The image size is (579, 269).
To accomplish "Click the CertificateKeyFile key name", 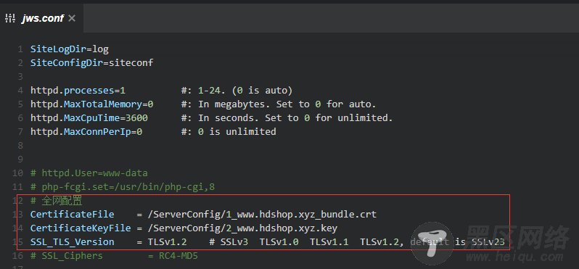I will [x=81, y=228].
